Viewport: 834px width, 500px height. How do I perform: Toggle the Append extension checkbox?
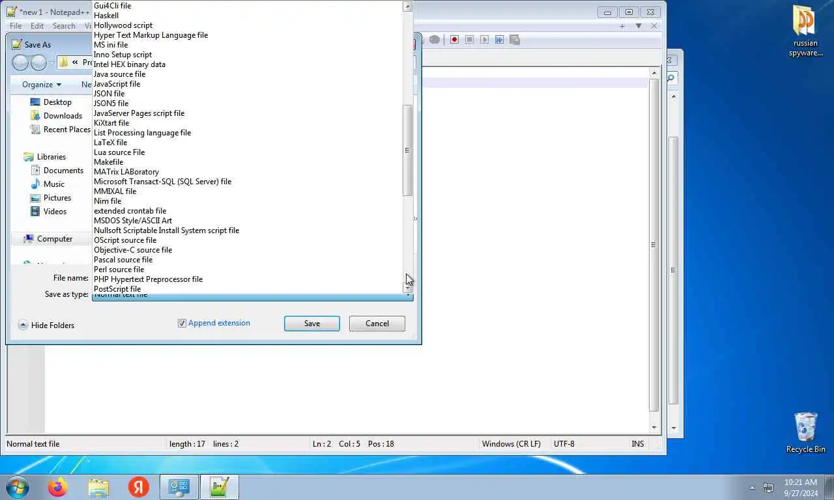point(182,323)
